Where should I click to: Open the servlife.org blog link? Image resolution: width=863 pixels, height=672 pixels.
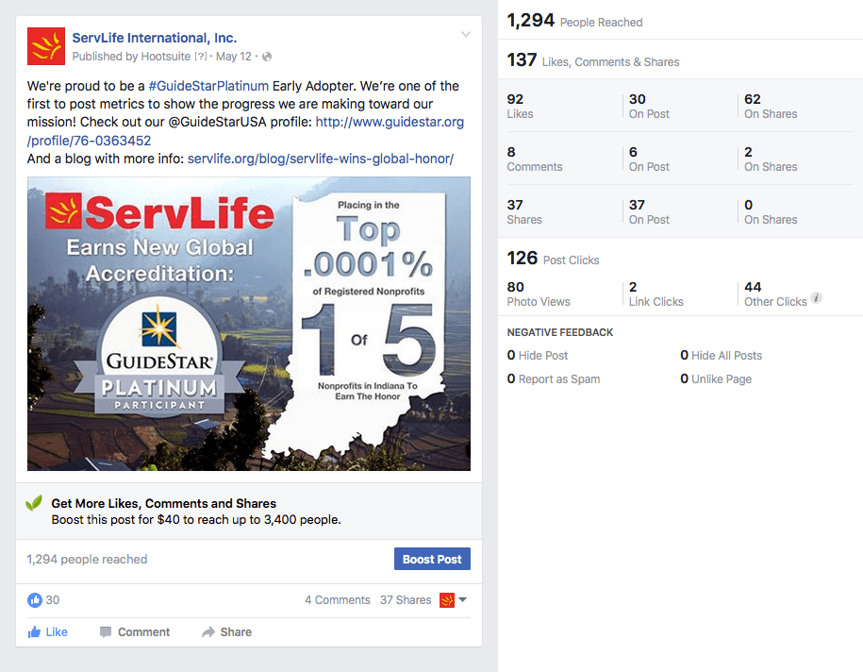point(321,159)
